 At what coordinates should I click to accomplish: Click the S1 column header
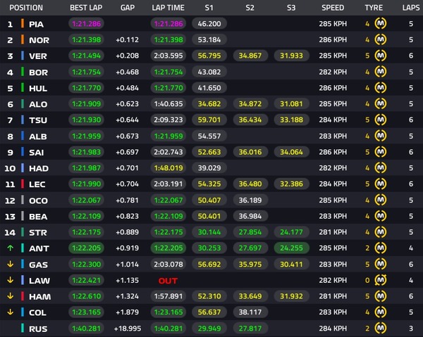point(209,8)
